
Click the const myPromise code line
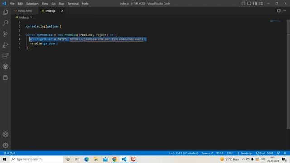coord(72,35)
